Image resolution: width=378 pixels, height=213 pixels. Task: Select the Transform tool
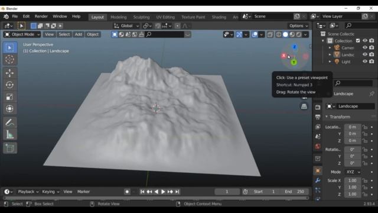pyautogui.click(x=10, y=109)
